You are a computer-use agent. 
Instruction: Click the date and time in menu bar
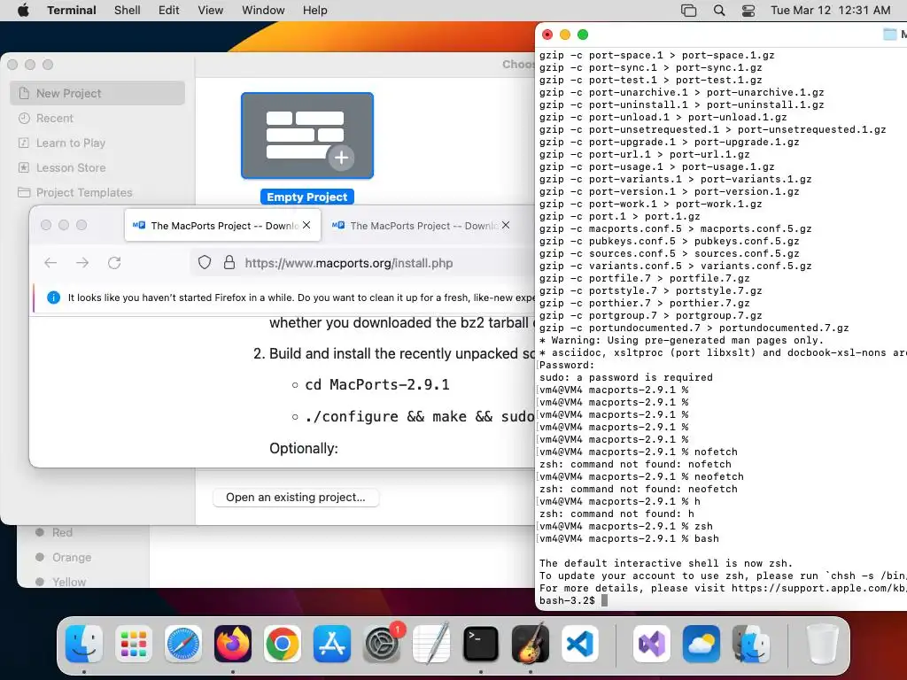tap(830, 11)
